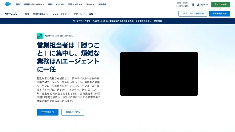This screenshot has width=235, height=132.
Task: Open the globe language selector
Action: [193, 5]
